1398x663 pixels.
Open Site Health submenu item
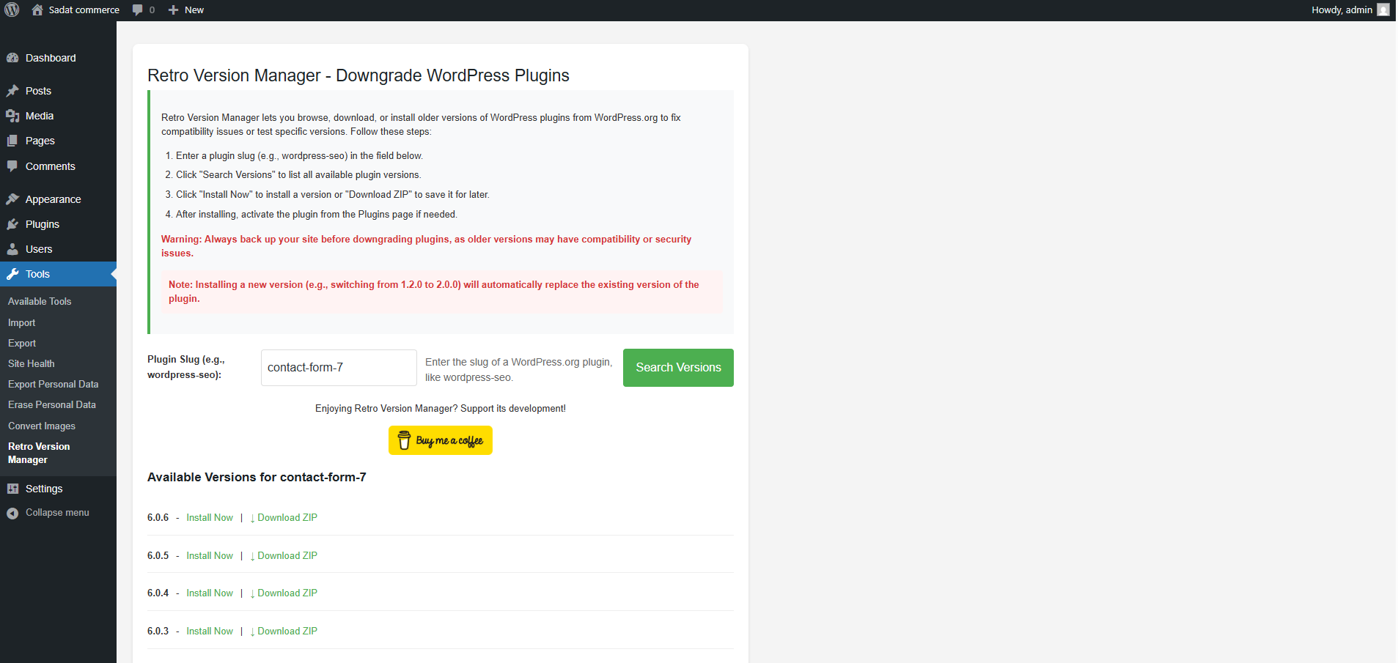[31, 363]
